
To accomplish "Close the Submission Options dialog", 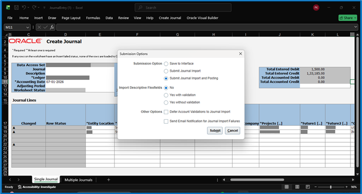I will coord(240,54).
